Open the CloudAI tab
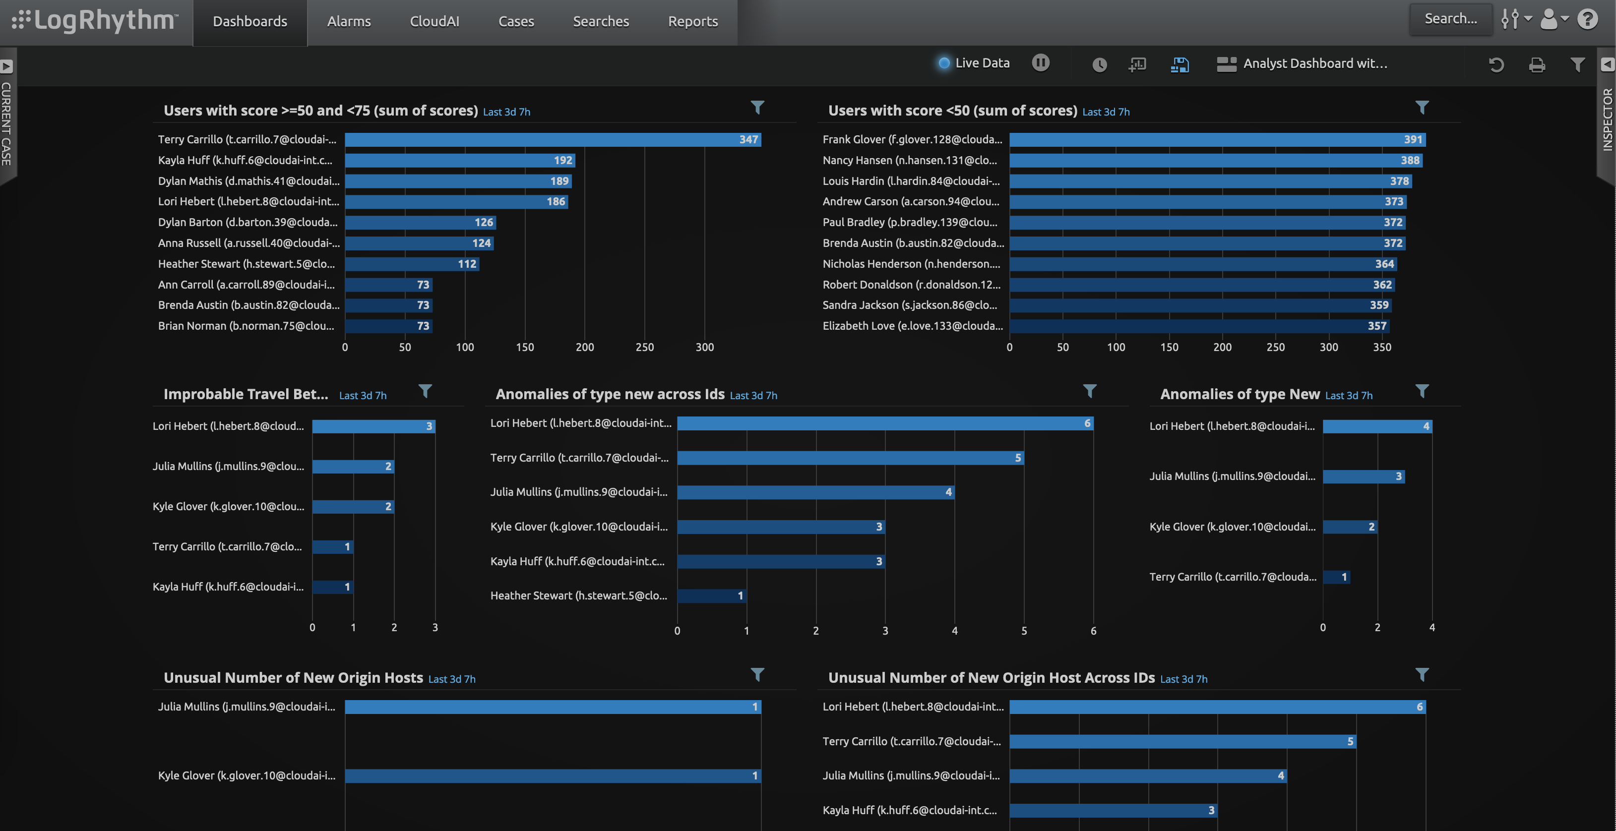 click(x=434, y=21)
